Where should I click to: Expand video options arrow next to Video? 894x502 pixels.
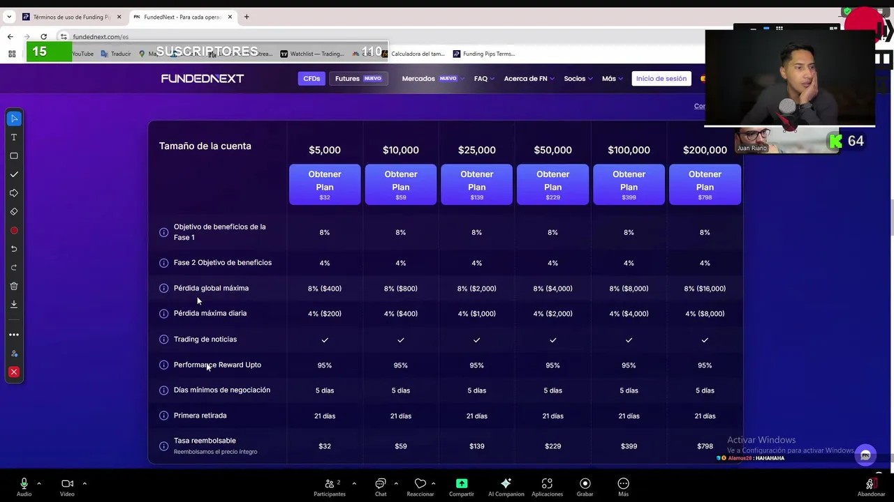tap(85, 483)
